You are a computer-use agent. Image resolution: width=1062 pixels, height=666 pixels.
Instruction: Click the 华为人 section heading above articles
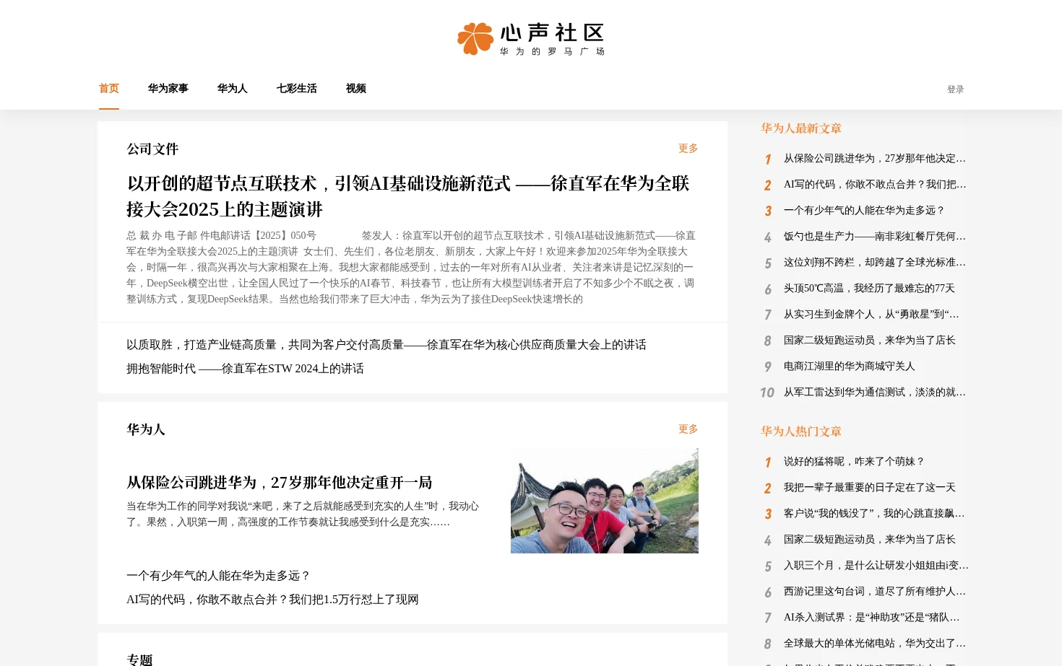(146, 430)
